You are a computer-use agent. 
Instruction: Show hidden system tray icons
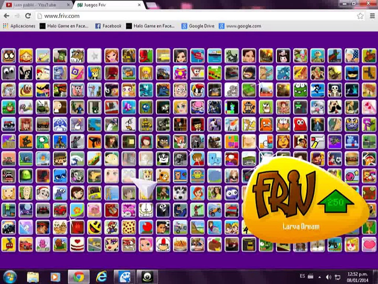pyautogui.click(x=319, y=277)
